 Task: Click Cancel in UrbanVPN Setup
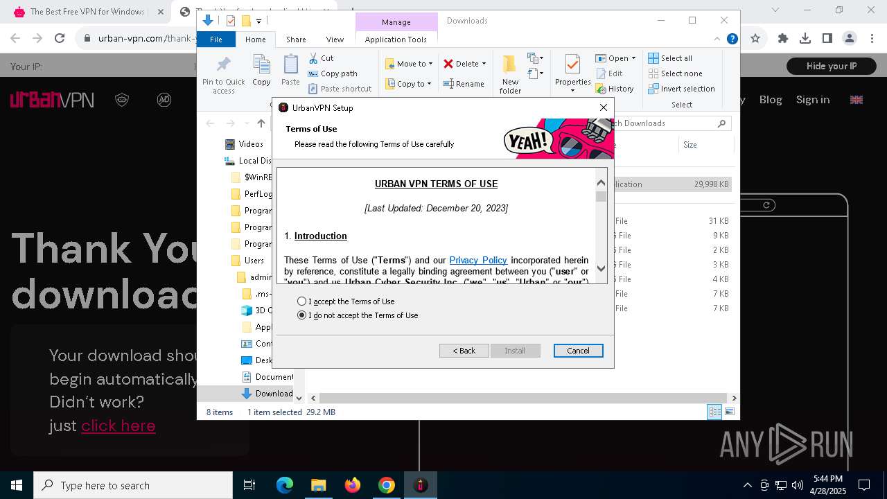[579, 351]
